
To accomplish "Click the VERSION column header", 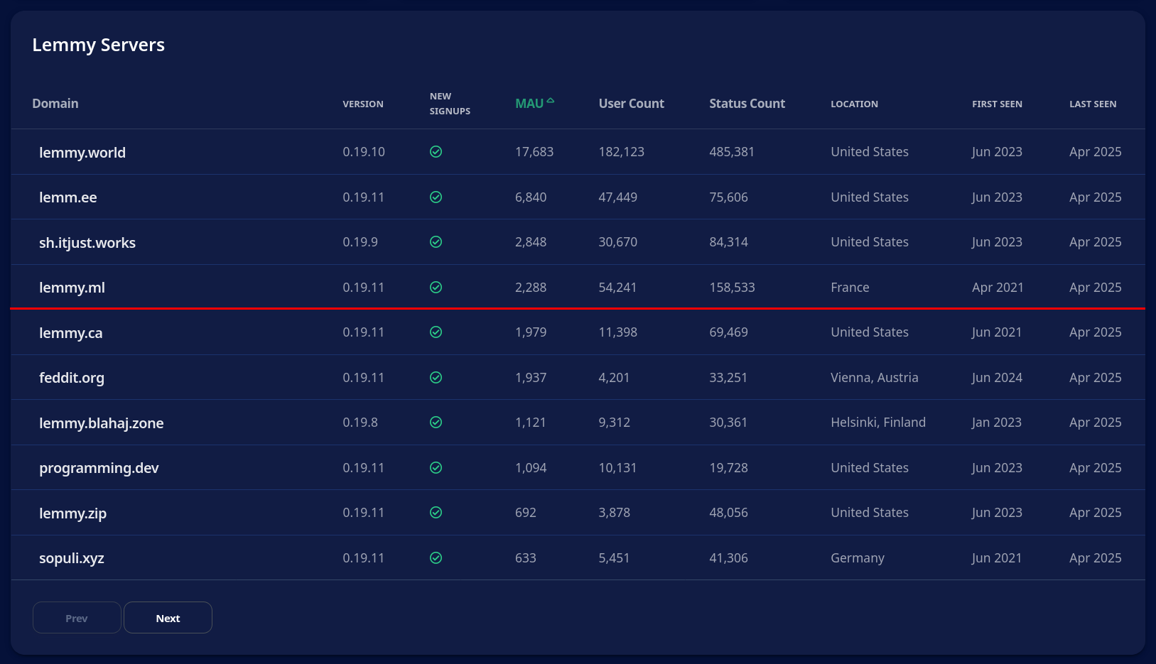I will point(363,104).
